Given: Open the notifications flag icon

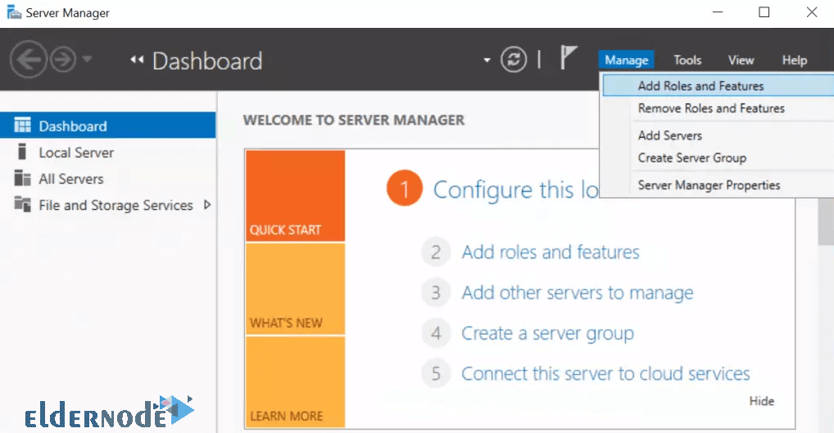Looking at the screenshot, I should 568,57.
